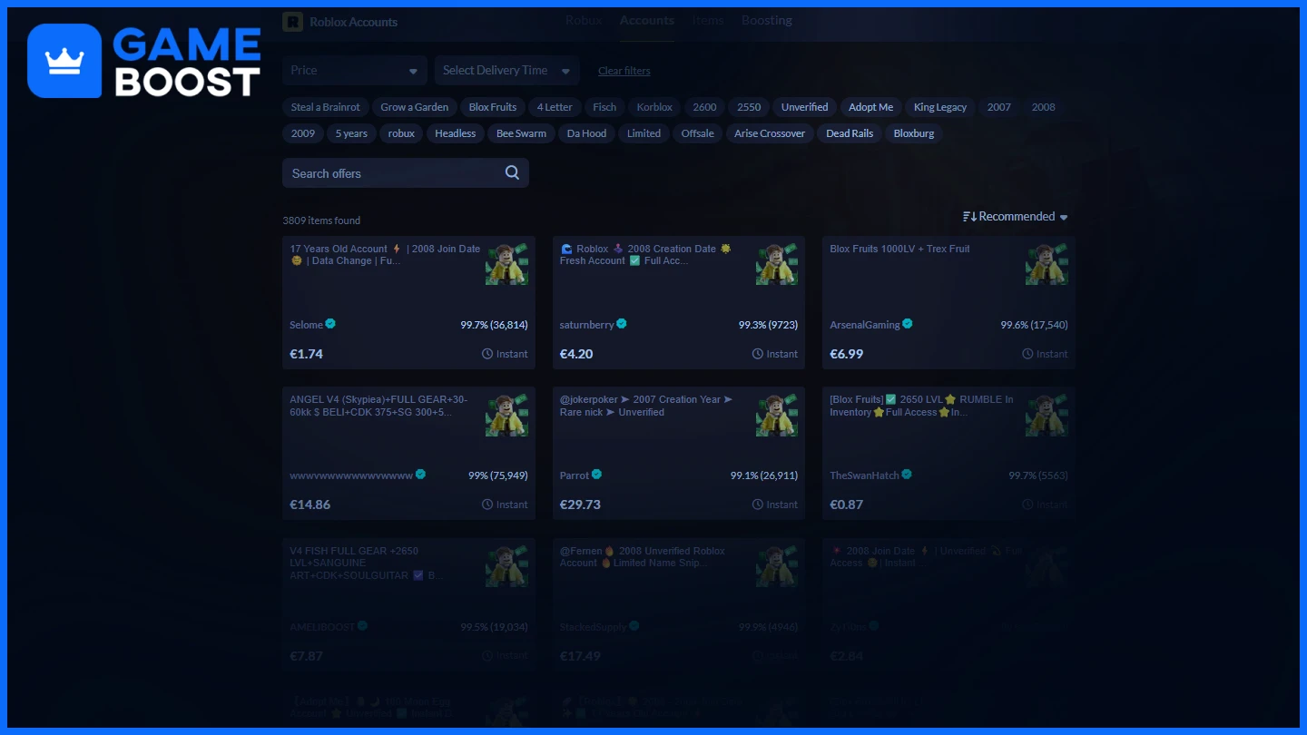
Task: Click the verified badge next to AMELIBOOST
Action: pyautogui.click(x=363, y=626)
